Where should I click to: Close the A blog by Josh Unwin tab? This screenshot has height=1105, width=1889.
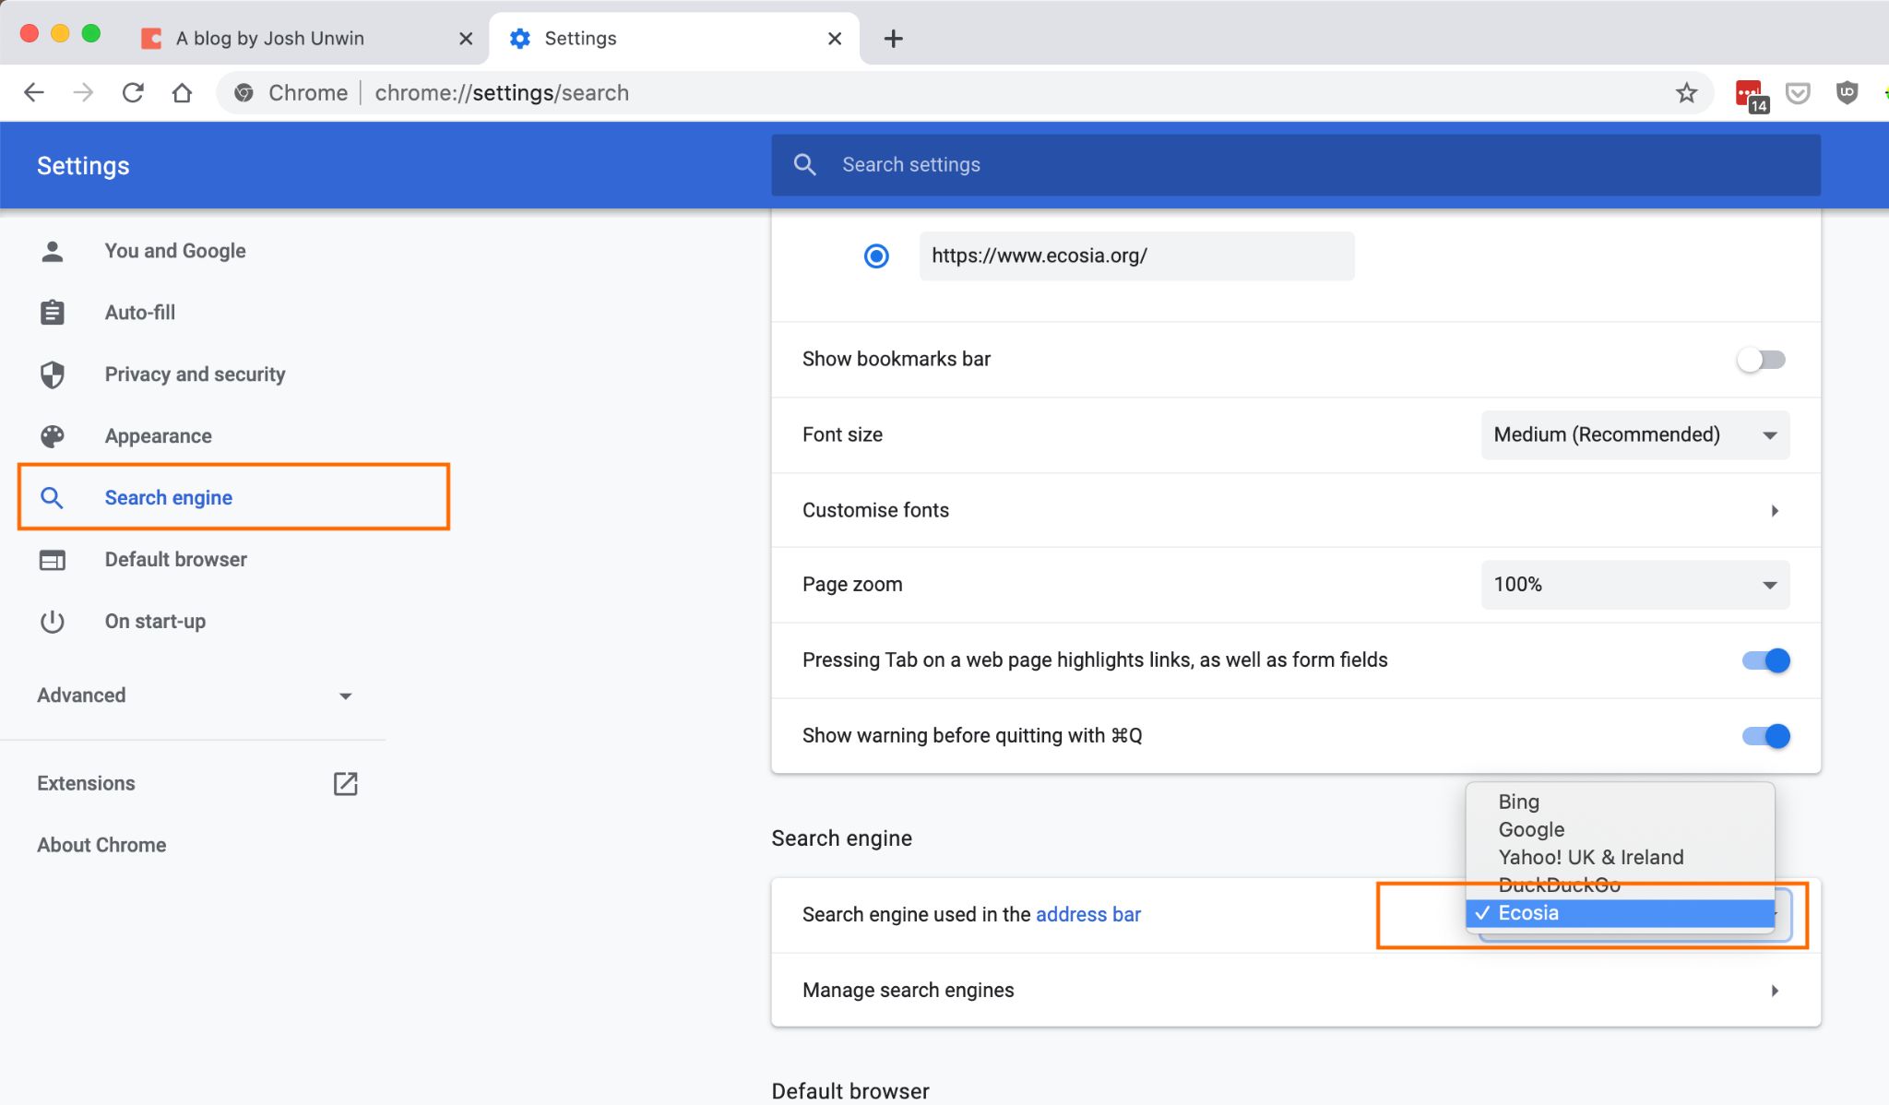(466, 39)
